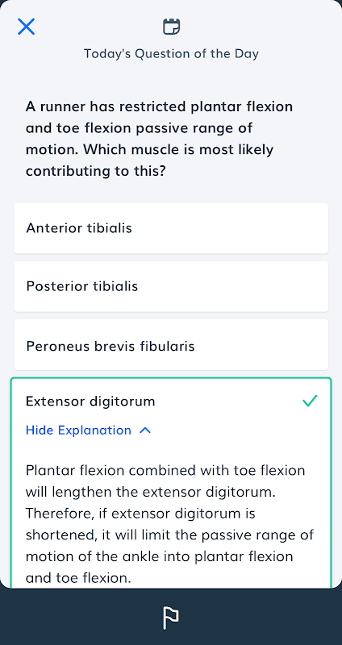Close the Question of the Day screen

26,27
